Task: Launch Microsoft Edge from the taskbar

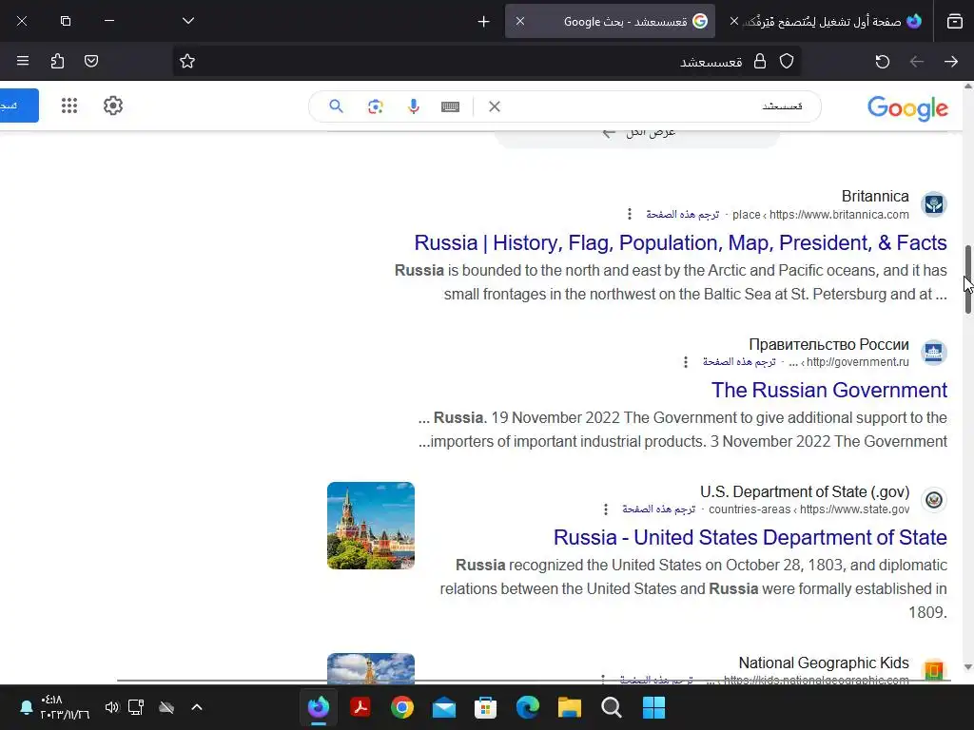Action: click(x=527, y=707)
